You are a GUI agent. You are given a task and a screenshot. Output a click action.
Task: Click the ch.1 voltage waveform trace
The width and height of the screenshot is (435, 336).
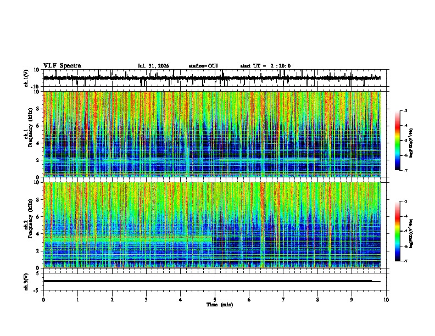click(211, 78)
